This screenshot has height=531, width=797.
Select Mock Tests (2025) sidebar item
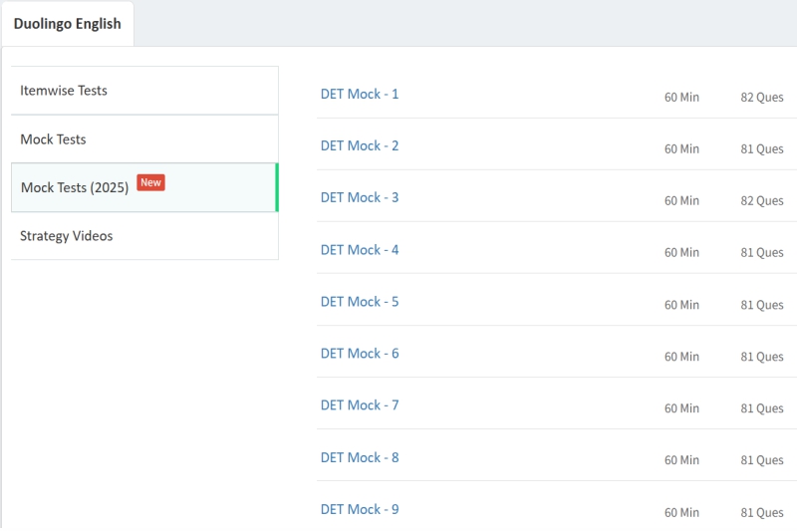click(75, 187)
